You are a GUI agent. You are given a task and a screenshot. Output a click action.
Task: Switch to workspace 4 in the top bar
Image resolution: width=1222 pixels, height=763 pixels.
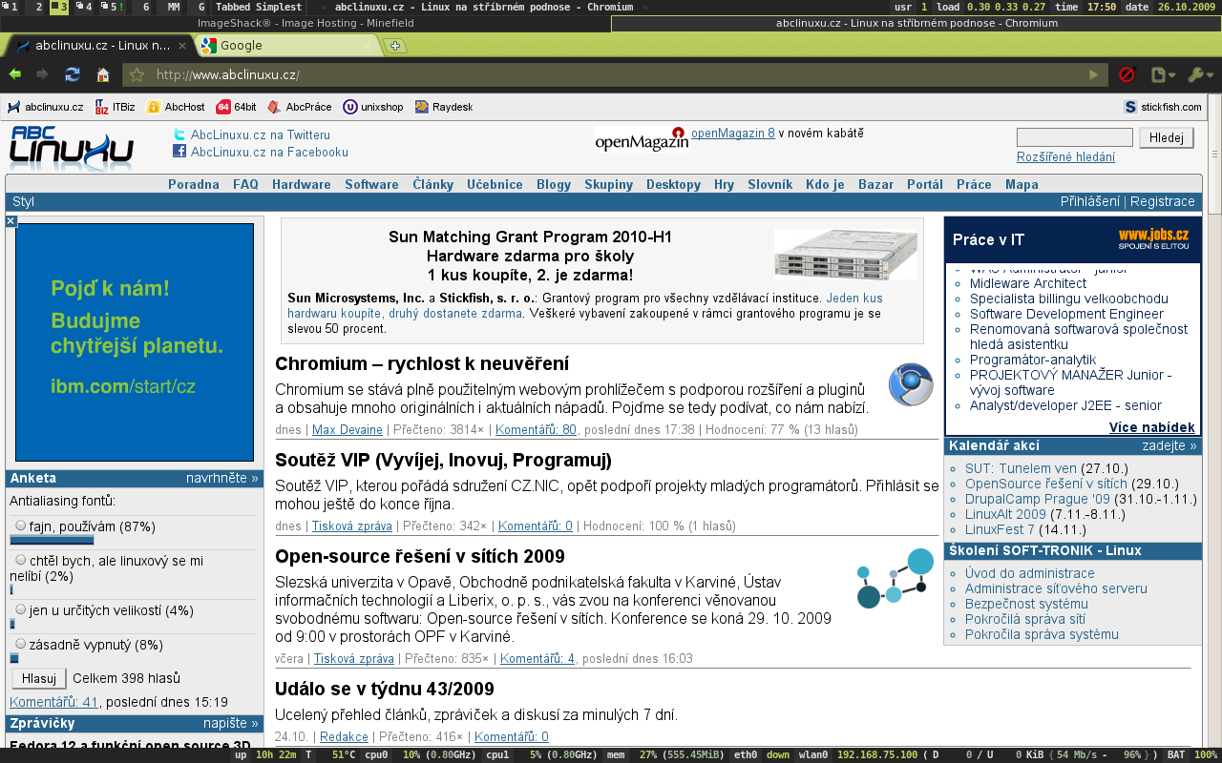pos(84,7)
